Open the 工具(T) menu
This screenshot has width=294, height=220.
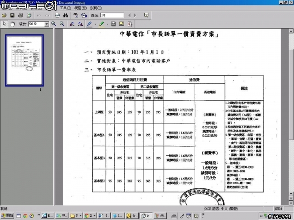(x=65, y=8)
